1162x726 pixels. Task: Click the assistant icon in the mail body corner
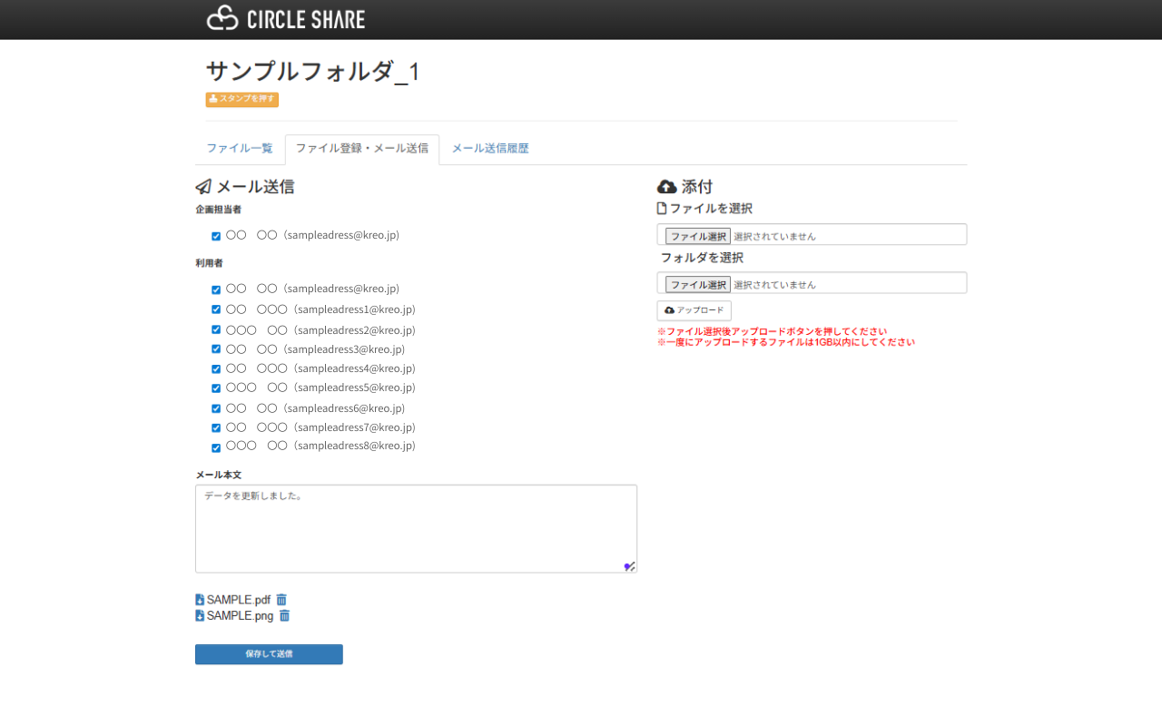(628, 566)
